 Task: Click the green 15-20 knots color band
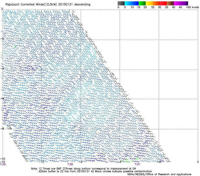[142, 3]
